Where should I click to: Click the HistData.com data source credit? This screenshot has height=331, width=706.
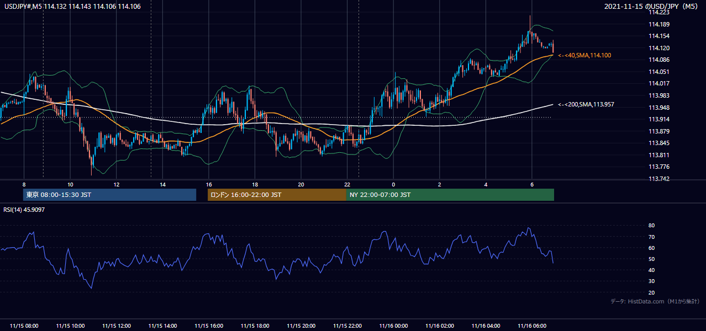click(655, 301)
